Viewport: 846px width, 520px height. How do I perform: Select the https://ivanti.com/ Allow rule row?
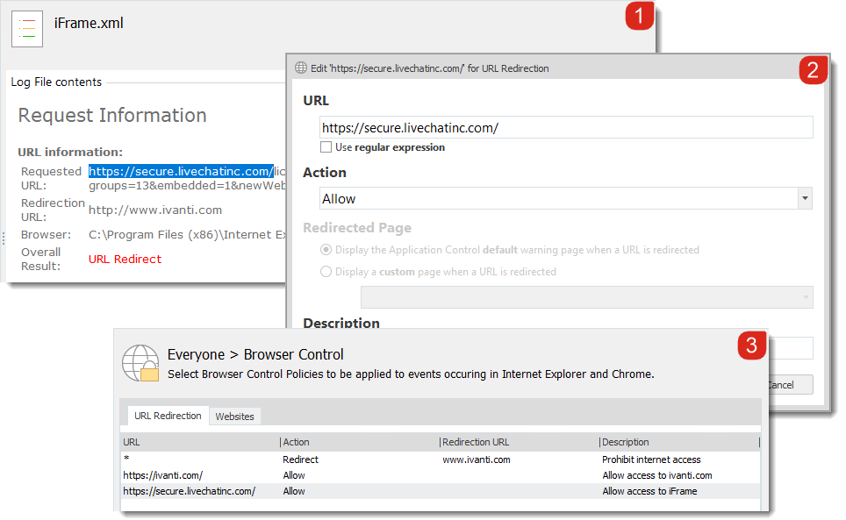pyautogui.click(x=439, y=475)
